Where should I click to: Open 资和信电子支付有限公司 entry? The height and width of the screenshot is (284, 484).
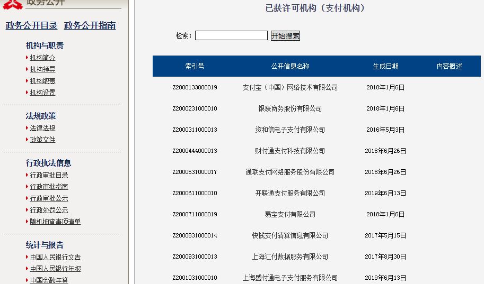click(290, 130)
